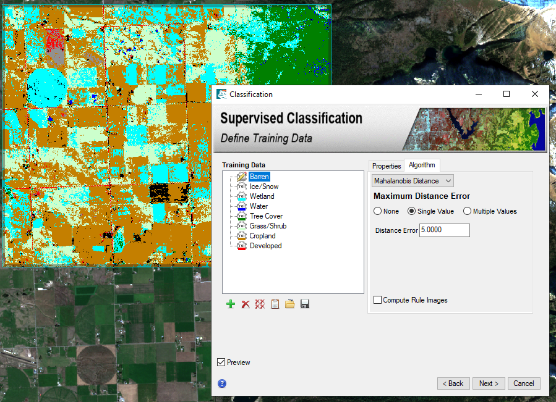Select the Tree Cover class in the tree

[x=266, y=216]
